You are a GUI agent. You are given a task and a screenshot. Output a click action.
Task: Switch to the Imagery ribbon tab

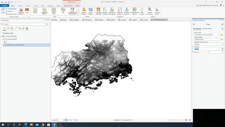[50, 6]
